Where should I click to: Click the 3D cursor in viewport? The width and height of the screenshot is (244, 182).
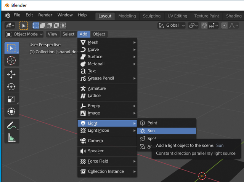tap(202, 176)
